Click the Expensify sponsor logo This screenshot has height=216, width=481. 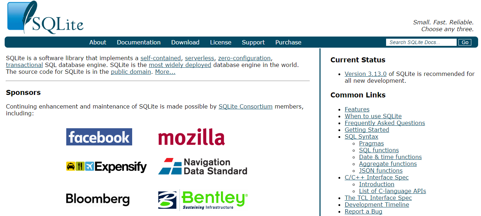point(106,167)
